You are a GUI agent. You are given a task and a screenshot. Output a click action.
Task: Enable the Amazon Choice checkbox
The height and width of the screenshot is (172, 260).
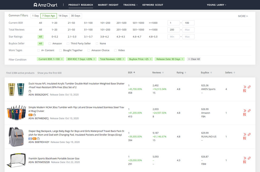pos(89,50)
